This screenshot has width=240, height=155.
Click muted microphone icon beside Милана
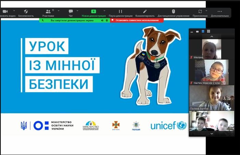(x=191, y=57)
